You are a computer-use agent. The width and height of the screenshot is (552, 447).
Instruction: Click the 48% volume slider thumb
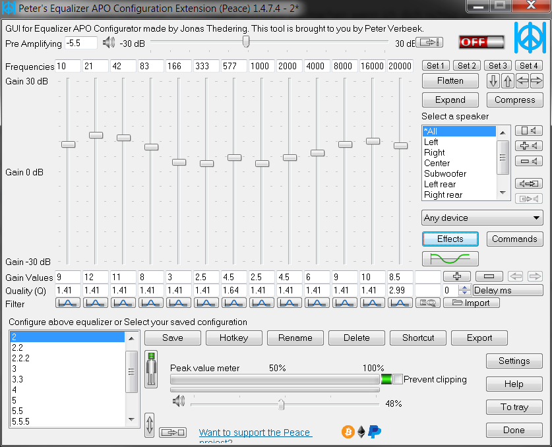(281, 404)
